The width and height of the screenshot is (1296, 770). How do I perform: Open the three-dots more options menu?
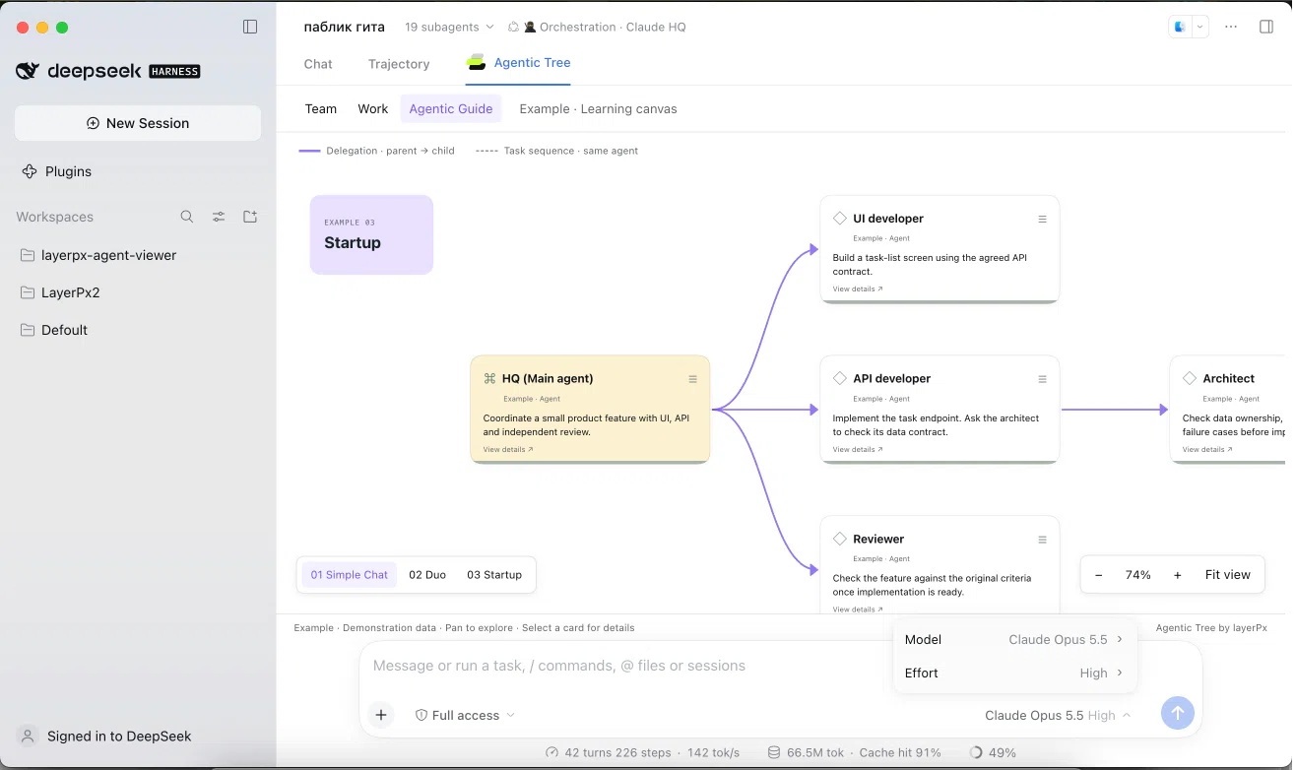[x=1231, y=27]
